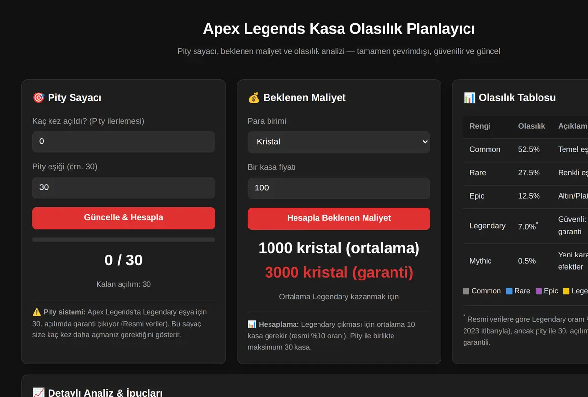Click '1000 kristal (ortalama)' result

pos(339,248)
